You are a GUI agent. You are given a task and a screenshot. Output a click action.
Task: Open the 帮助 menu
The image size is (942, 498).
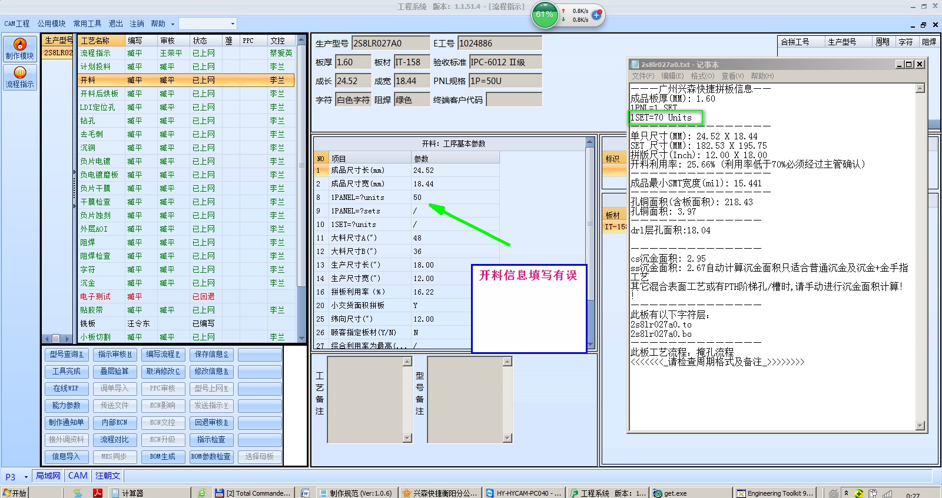pos(158,24)
